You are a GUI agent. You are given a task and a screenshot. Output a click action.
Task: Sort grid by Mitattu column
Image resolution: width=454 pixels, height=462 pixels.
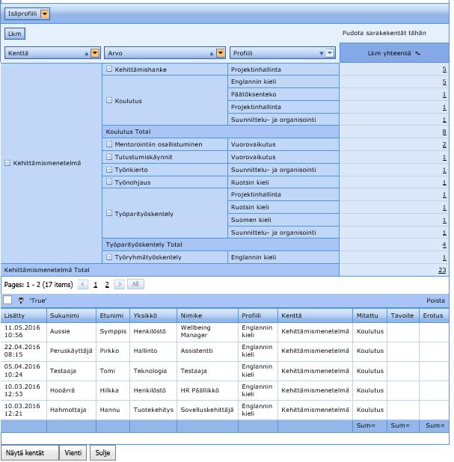pos(369,315)
